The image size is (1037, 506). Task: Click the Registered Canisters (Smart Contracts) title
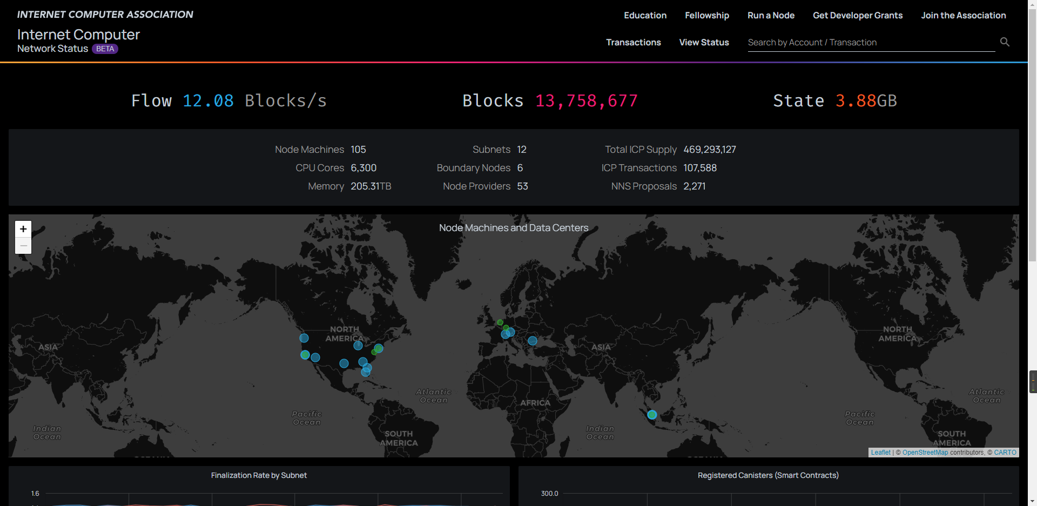pos(768,475)
